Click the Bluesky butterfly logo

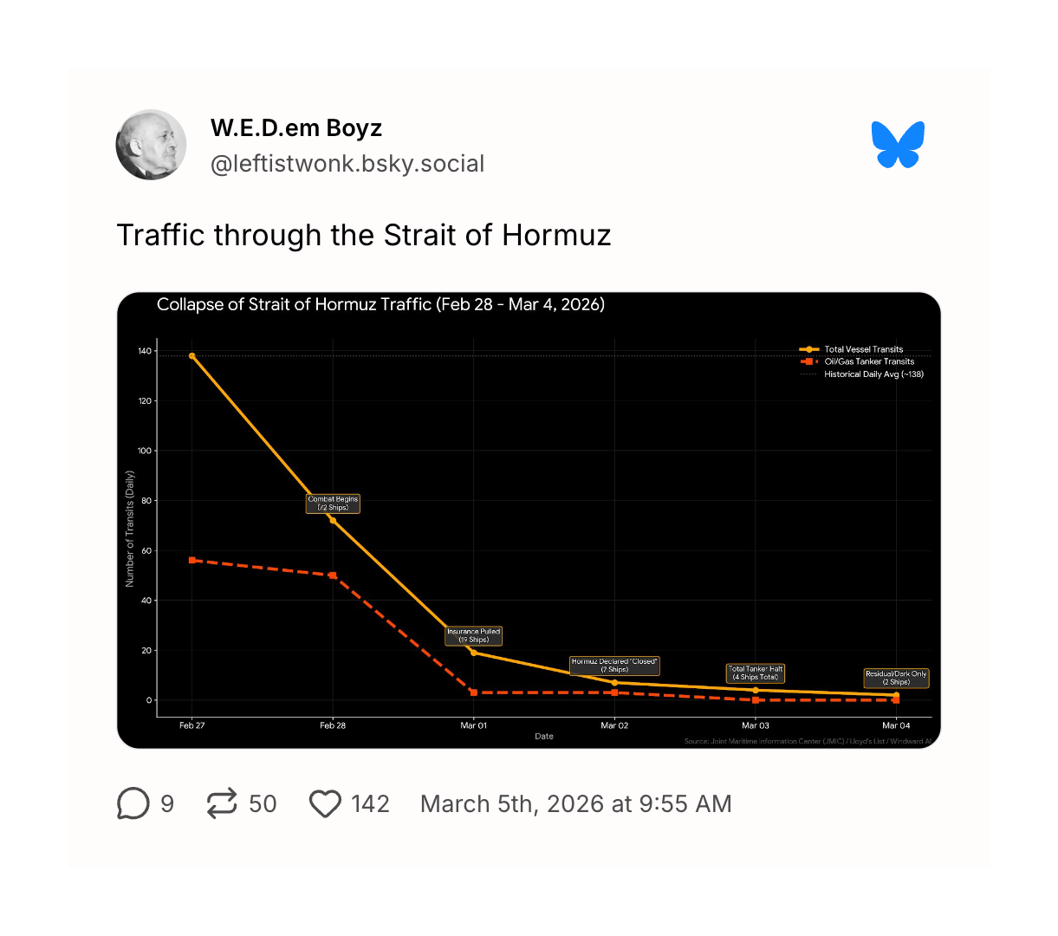(x=898, y=144)
